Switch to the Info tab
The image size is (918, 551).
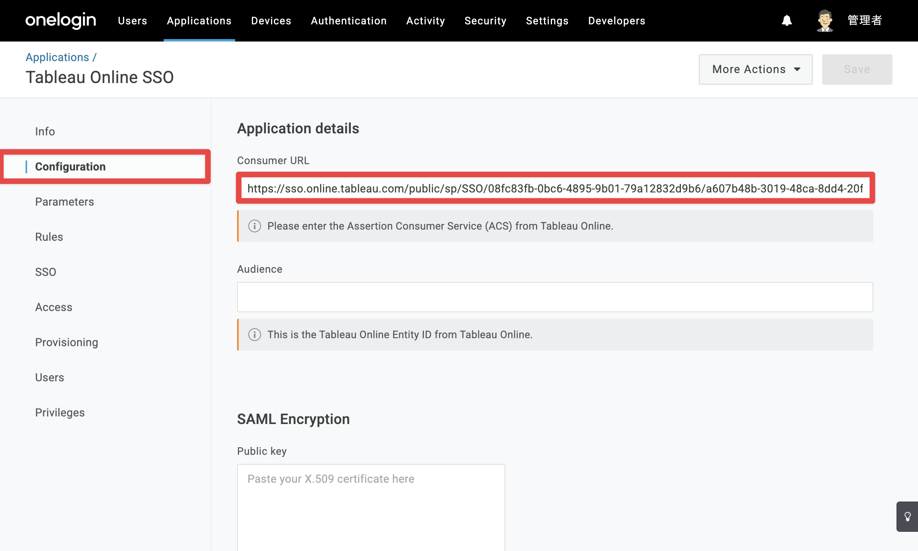pos(45,131)
